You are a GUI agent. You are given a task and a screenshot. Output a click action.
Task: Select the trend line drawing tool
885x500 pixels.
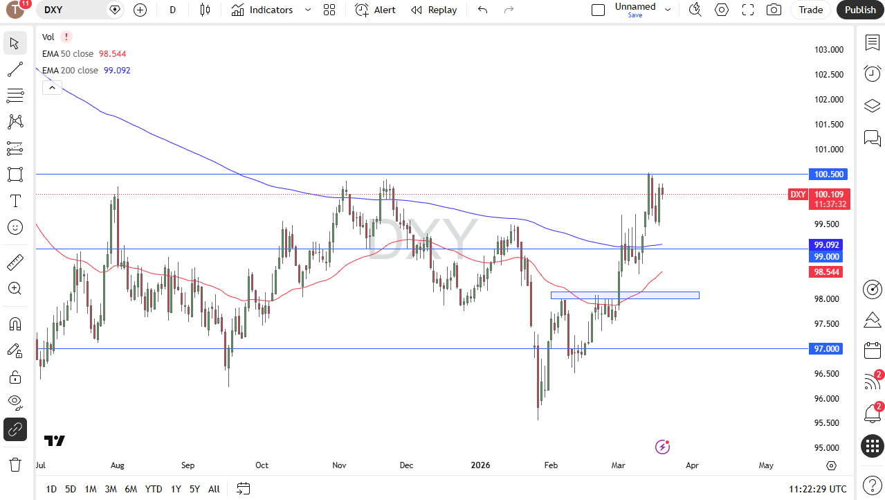coord(15,69)
